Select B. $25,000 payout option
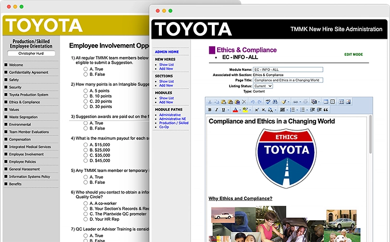This screenshot has width=390, height=242. 85,150
